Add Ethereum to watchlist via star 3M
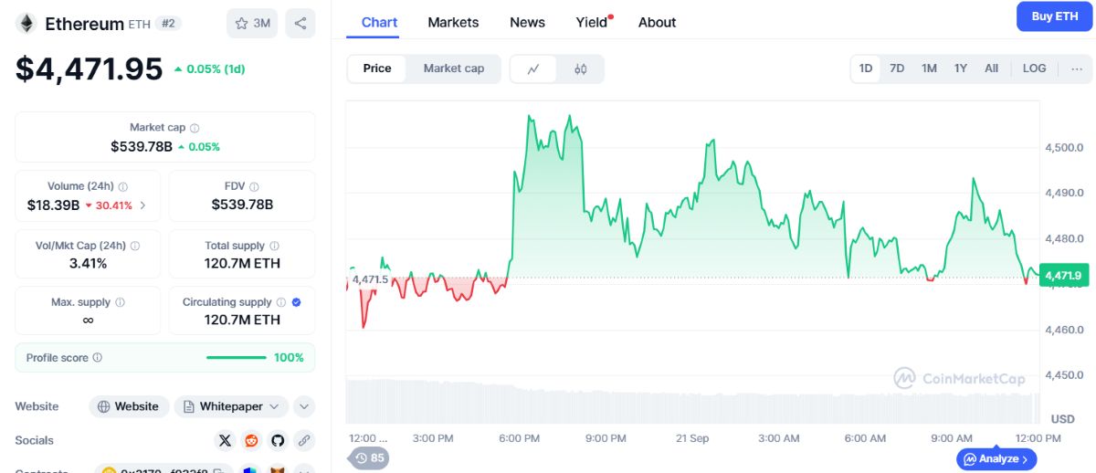Viewport: 1096px width, 473px height. click(252, 24)
